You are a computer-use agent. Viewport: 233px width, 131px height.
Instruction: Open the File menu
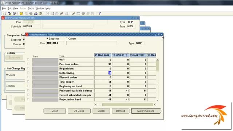coord(4,8)
